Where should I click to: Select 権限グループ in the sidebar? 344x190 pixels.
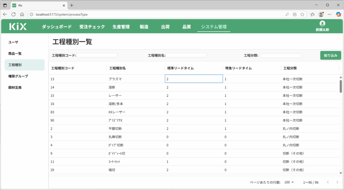pos(18,76)
